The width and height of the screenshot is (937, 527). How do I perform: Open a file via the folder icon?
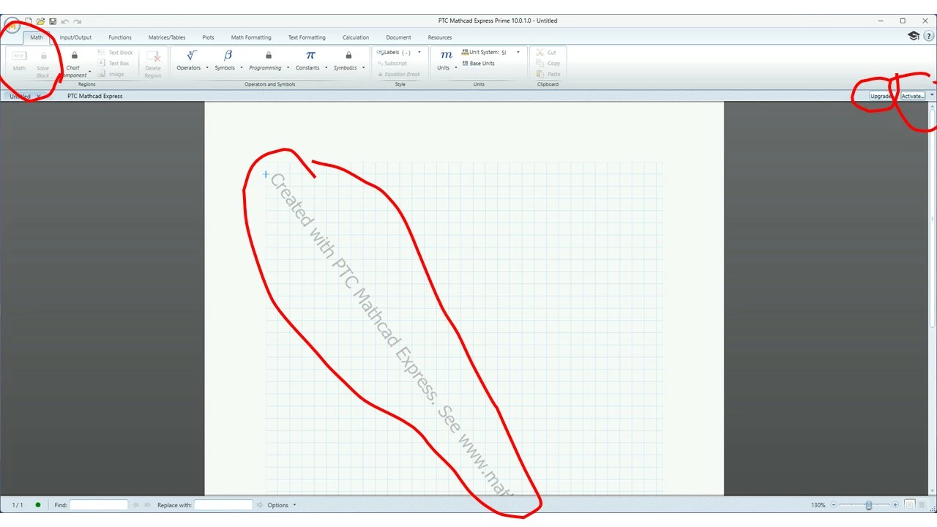point(41,21)
